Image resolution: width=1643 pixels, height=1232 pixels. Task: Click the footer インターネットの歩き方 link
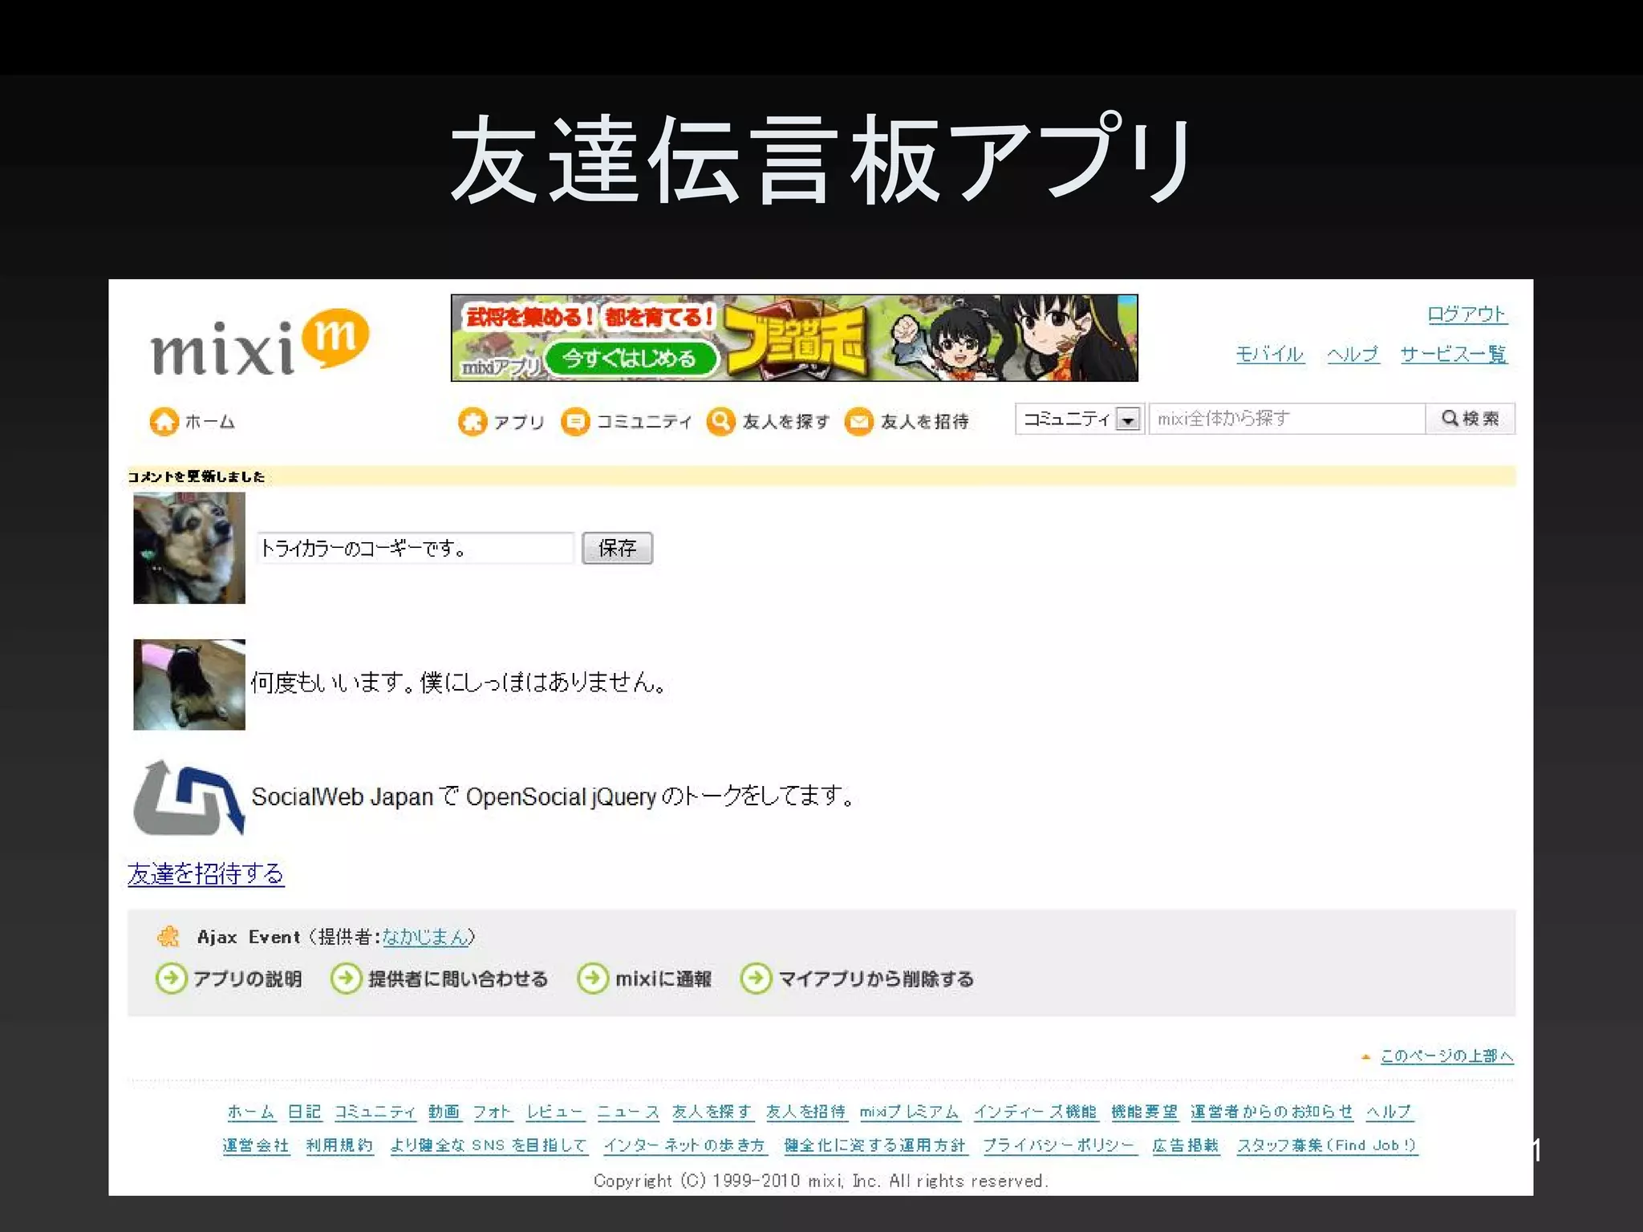tap(686, 1145)
